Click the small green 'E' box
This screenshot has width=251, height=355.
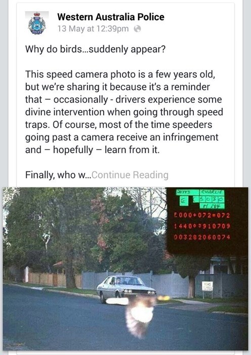(184, 201)
